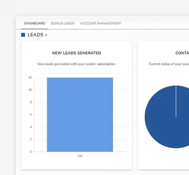Image resolution: width=189 pixels, height=175 pixels.
Task: Select the Oct bar in the chart
Action: [x=80, y=115]
